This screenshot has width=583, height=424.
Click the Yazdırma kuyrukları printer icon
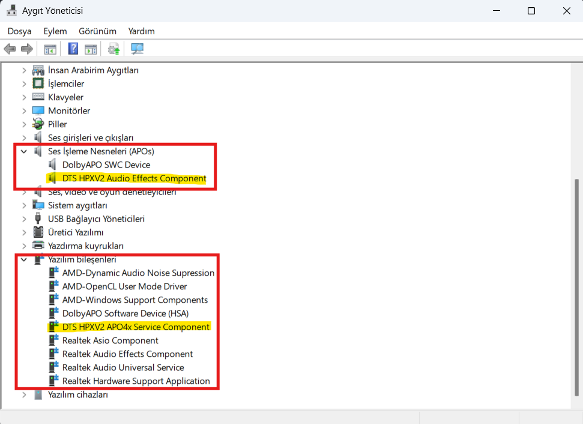tap(38, 246)
